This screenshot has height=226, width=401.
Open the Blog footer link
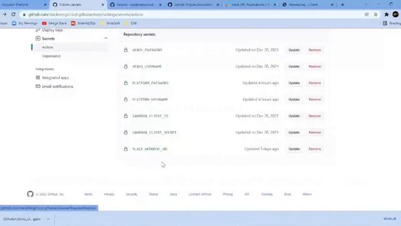(288, 194)
